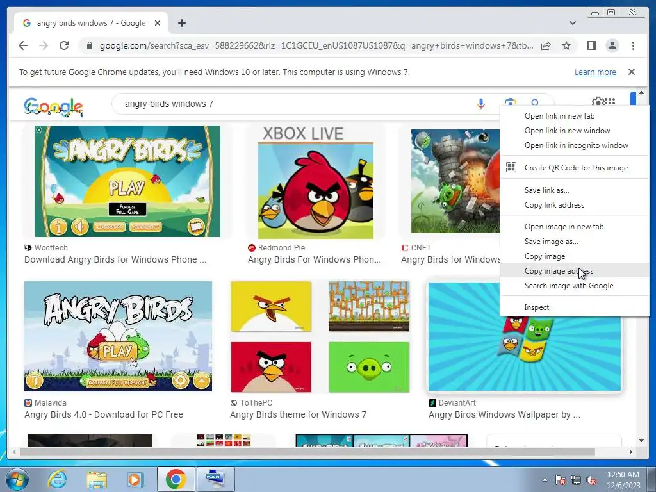Open the clock showing 12:50 AM
Screen dimensions: 656x492
pos(623,480)
